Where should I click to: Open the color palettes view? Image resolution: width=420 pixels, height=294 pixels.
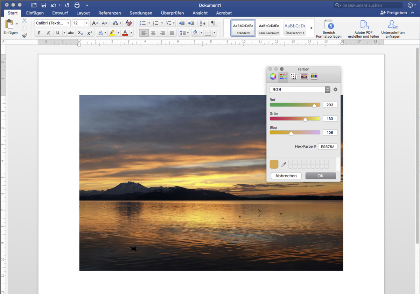pyautogui.click(x=293, y=76)
